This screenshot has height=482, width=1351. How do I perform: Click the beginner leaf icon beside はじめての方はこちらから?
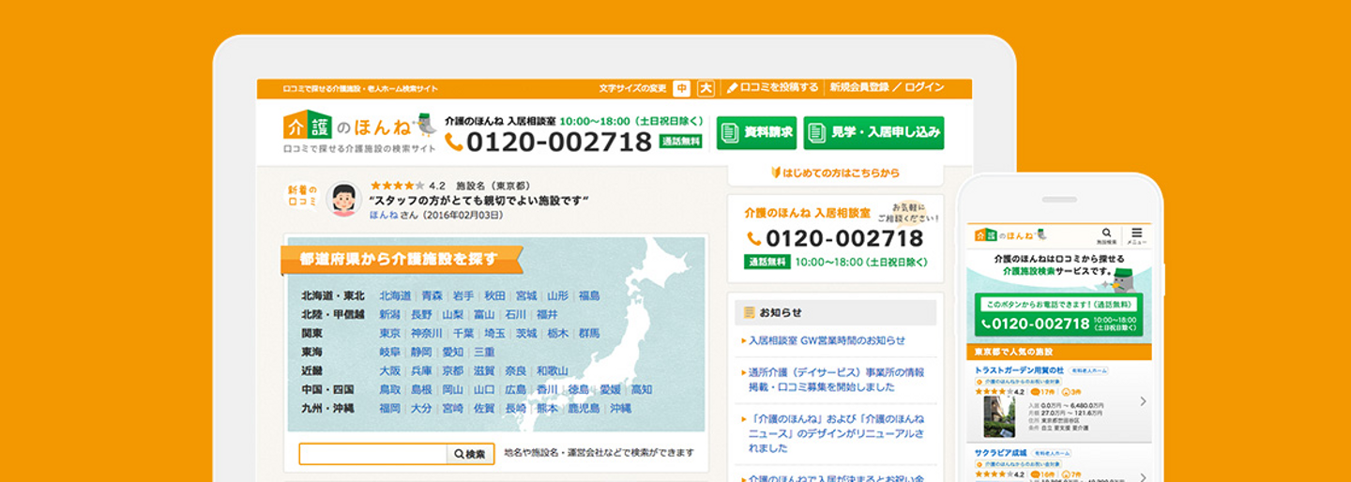point(776,173)
